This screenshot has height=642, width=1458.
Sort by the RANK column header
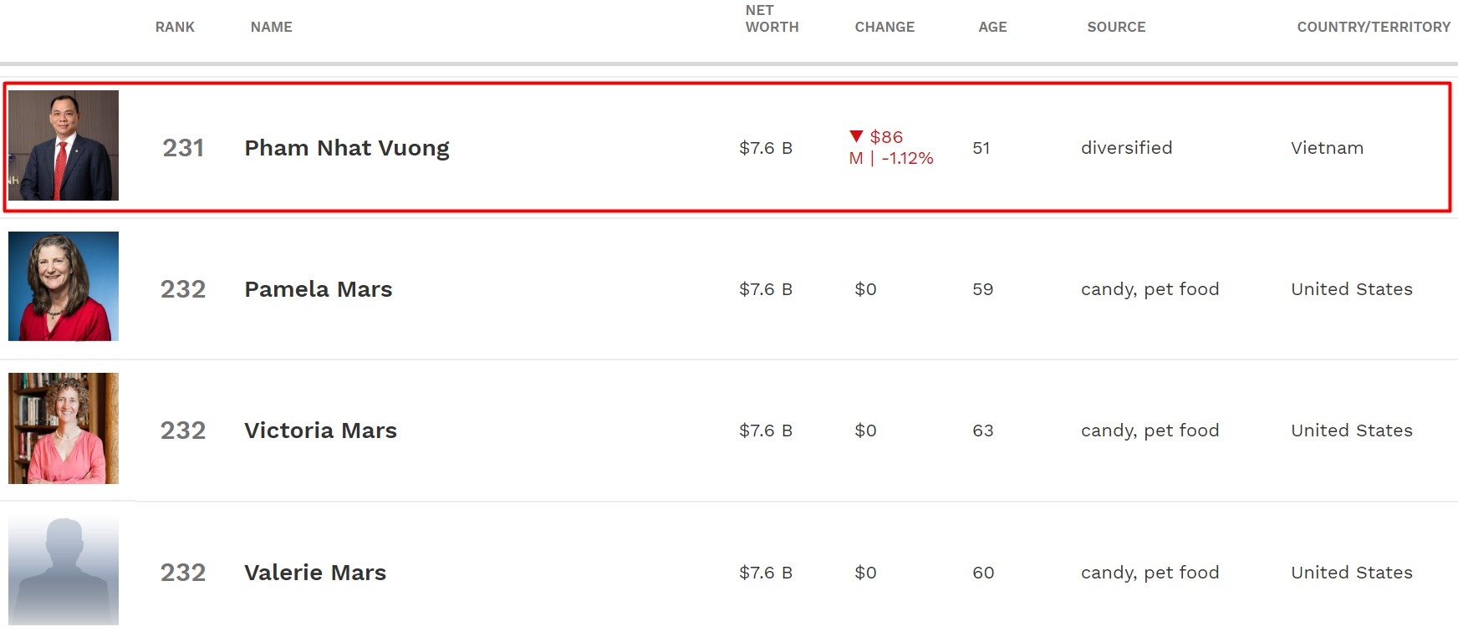[175, 27]
